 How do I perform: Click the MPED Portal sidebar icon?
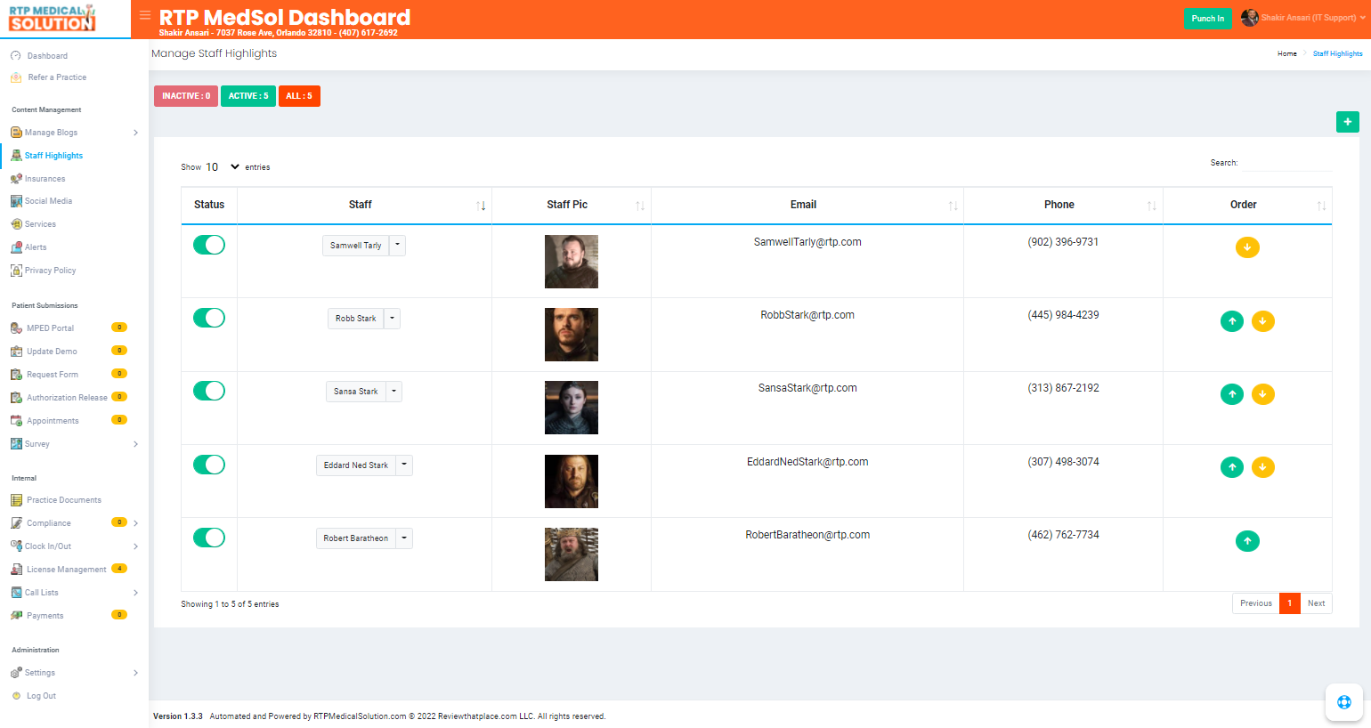click(16, 328)
